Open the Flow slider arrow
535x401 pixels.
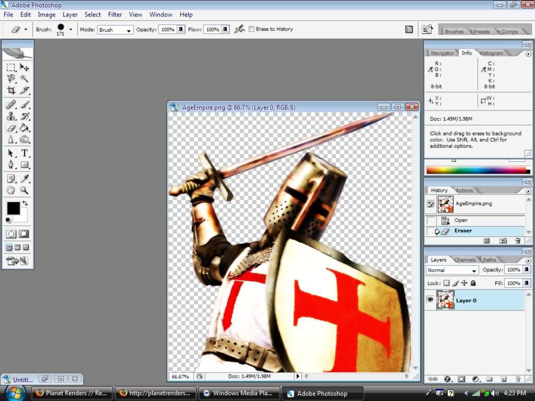click(x=225, y=29)
